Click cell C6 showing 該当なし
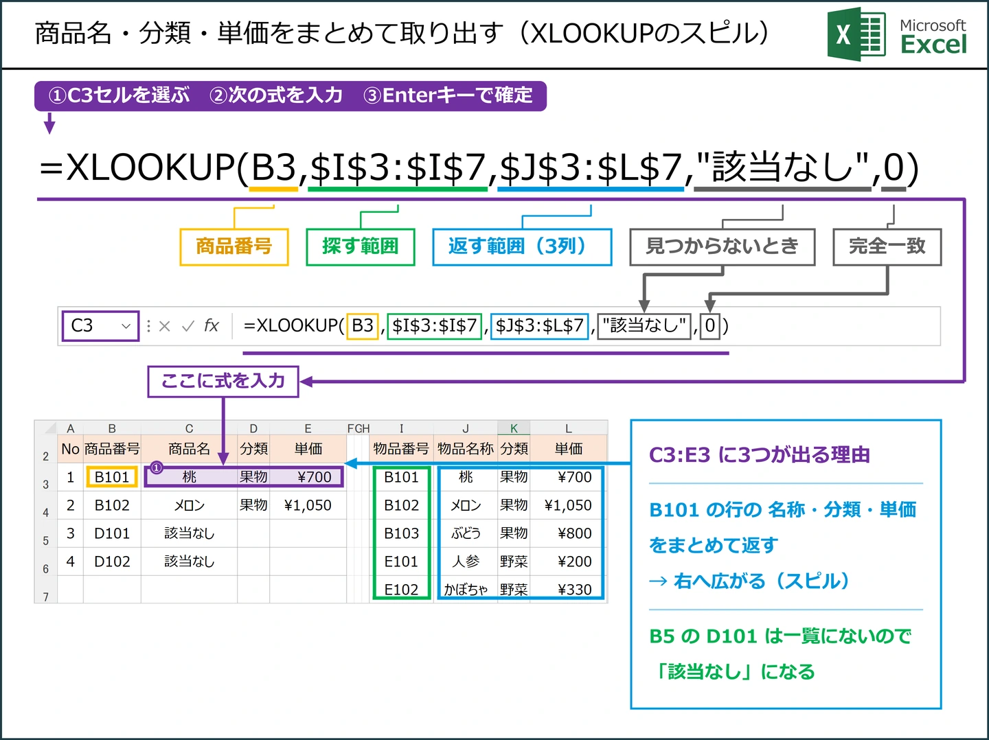The image size is (989, 740). [189, 562]
